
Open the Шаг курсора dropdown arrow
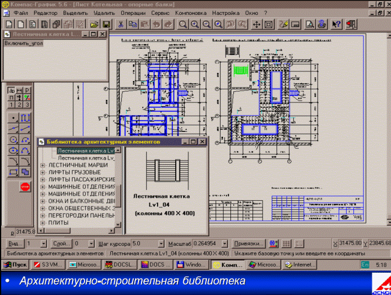click(x=161, y=243)
